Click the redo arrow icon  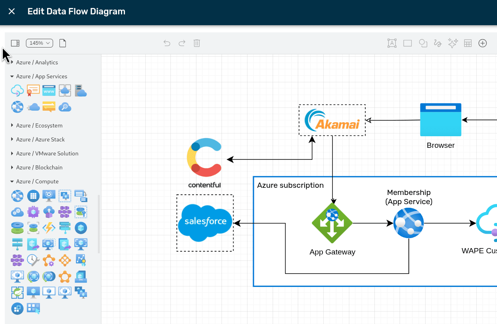point(182,43)
